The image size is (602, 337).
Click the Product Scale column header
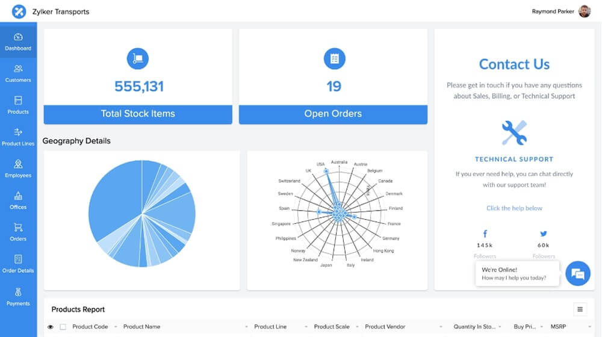(x=332, y=327)
